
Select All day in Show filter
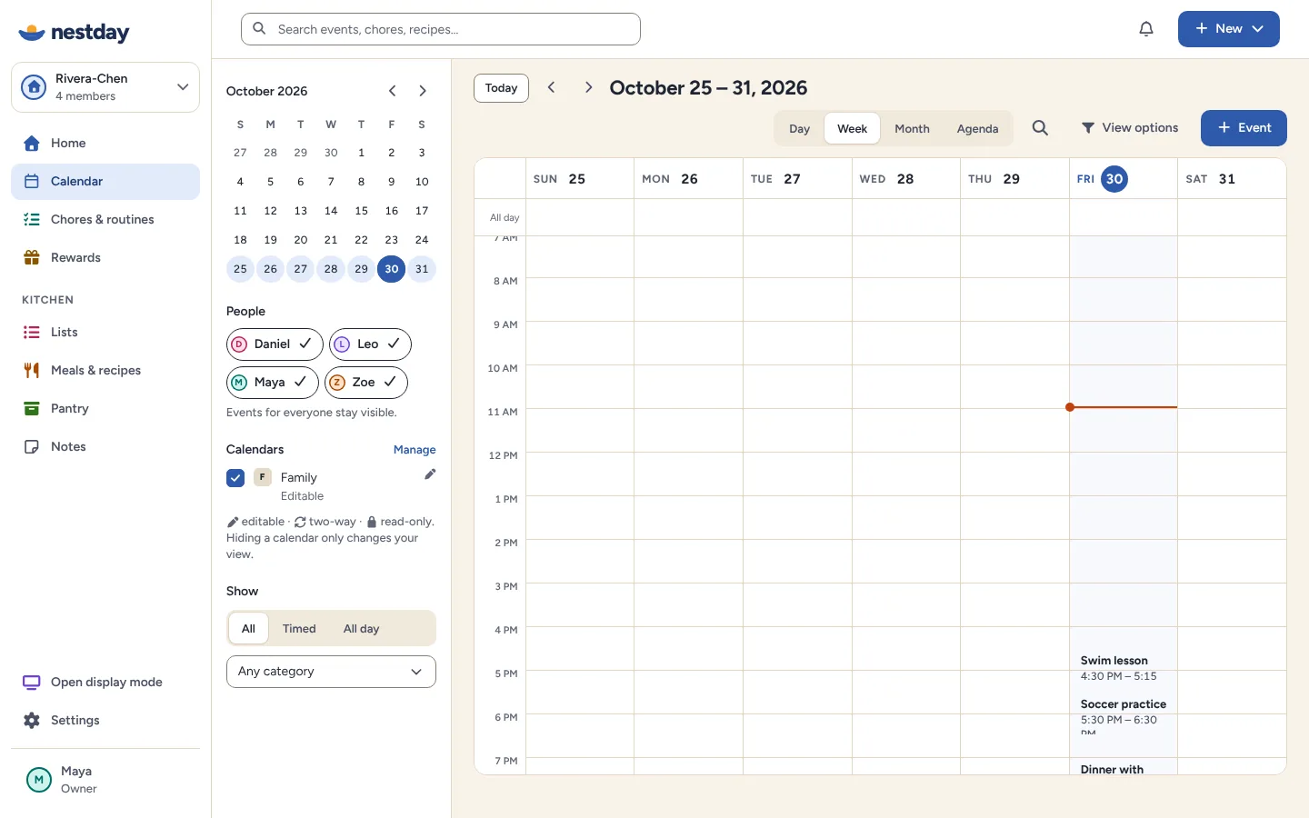[x=361, y=629]
